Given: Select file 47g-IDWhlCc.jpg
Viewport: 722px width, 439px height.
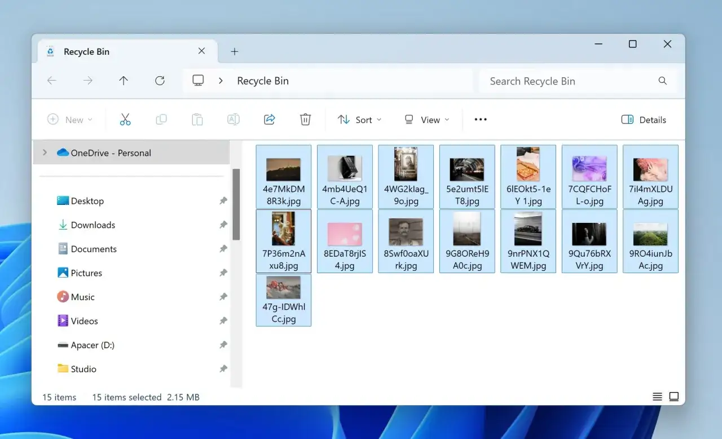Looking at the screenshot, I should pos(284,300).
